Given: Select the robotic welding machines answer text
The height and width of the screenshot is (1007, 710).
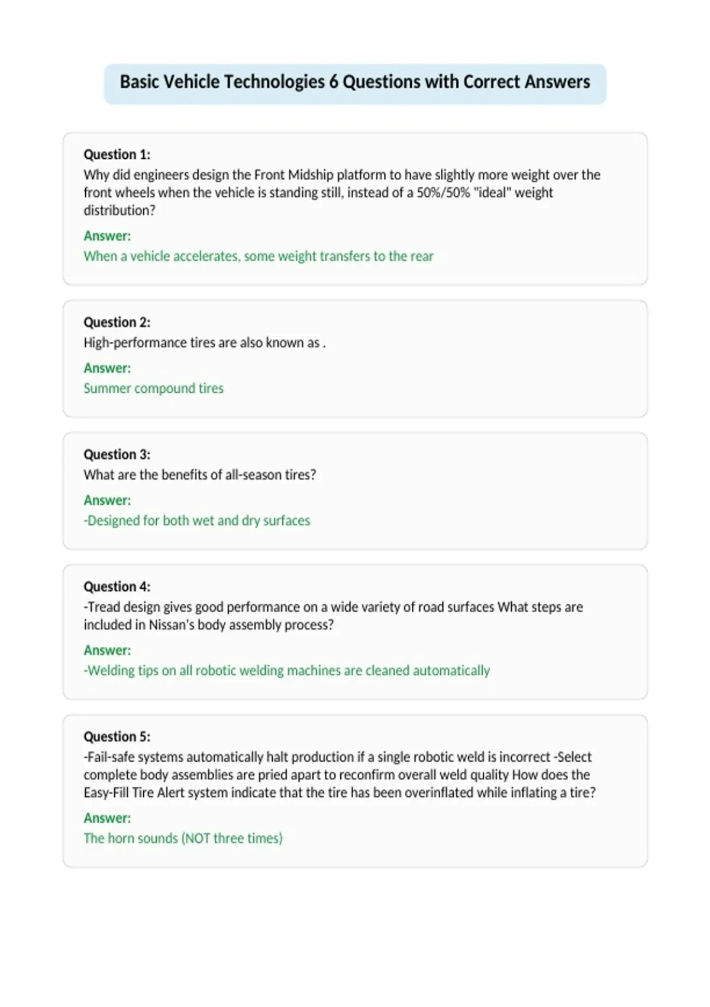Looking at the screenshot, I should click(x=286, y=671).
